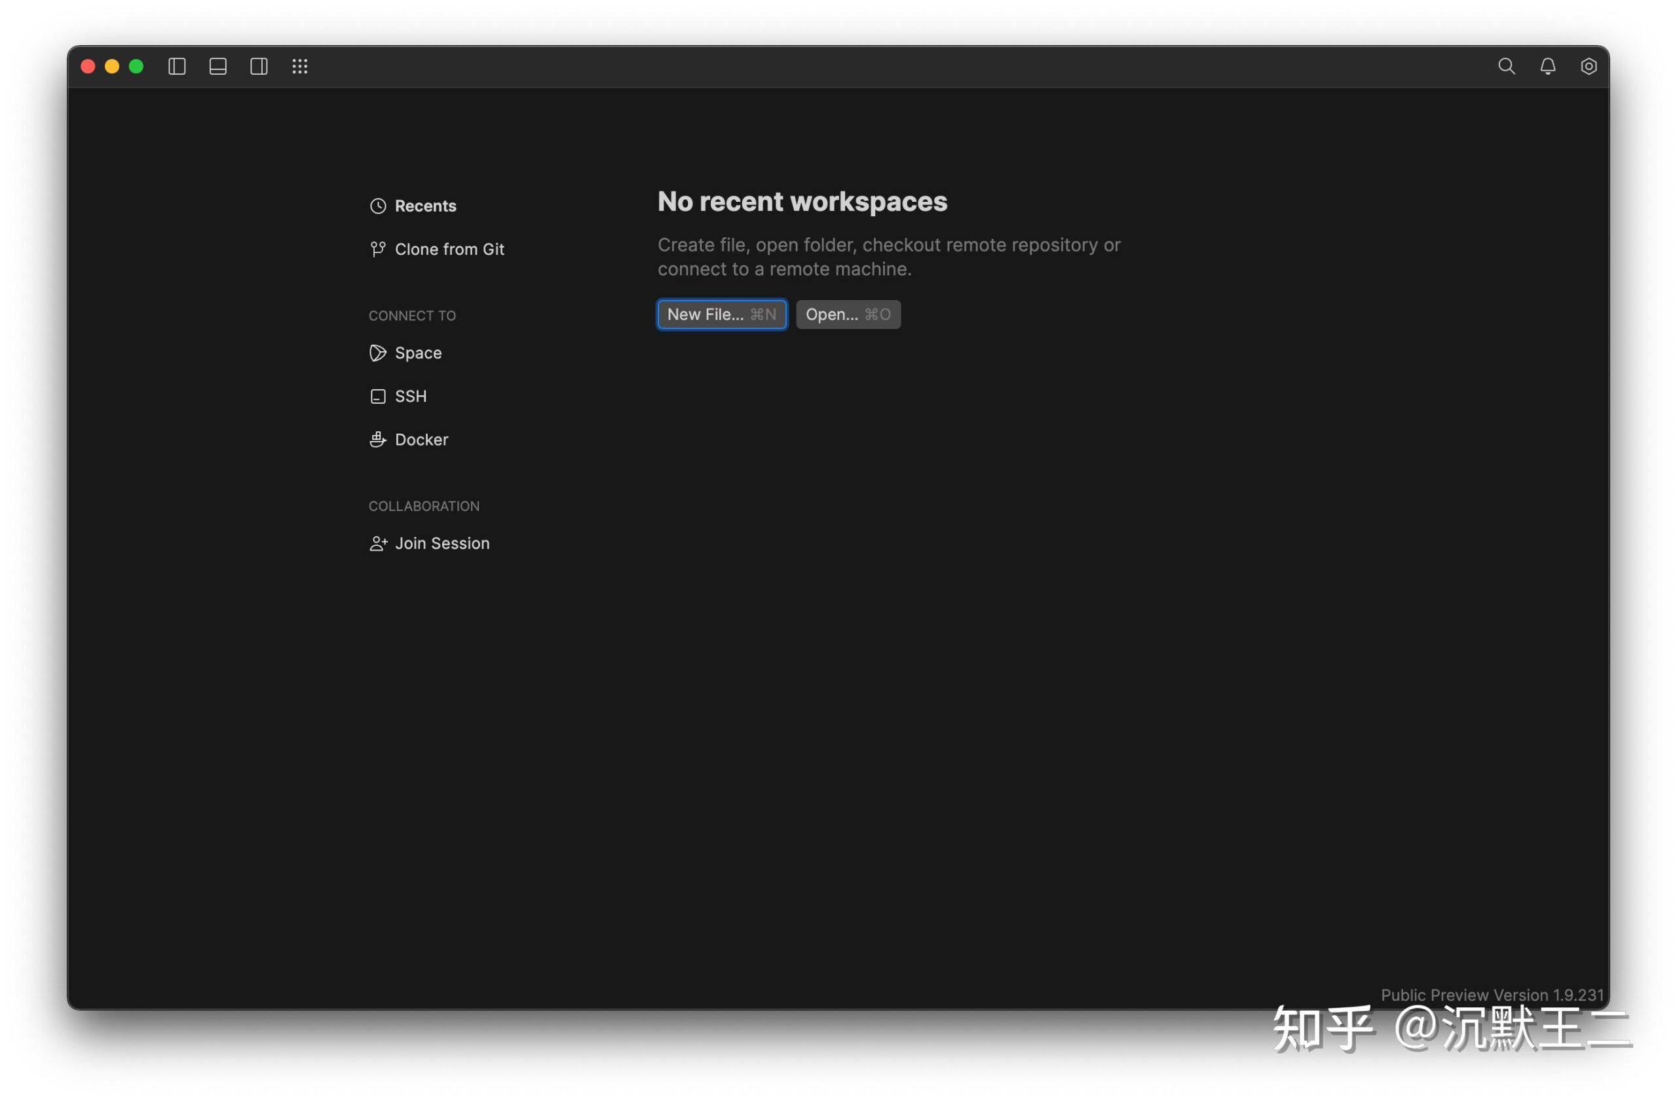The image size is (1677, 1099).
Task: Toggle the right sidebar panel icon
Action: tap(259, 66)
